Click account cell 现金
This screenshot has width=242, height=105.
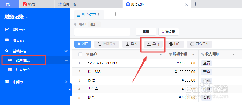pos(91,97)
